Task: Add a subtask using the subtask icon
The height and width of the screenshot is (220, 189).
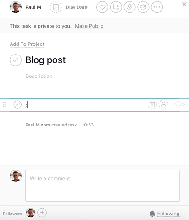Action: pos(116,7)
